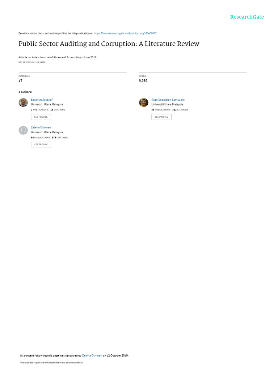Click the ResearchGate logo
278x371 pixels.
(x=247, y=17)
